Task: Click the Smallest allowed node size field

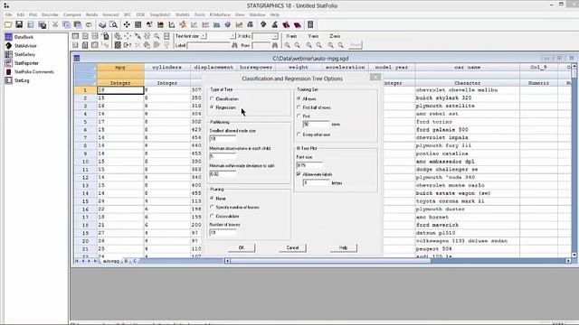Action: pos(223,138)
